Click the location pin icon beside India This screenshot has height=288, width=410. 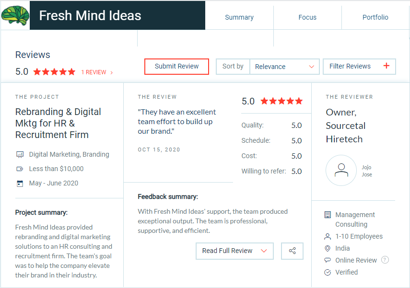pyautogui.click(x=328, y=248)
